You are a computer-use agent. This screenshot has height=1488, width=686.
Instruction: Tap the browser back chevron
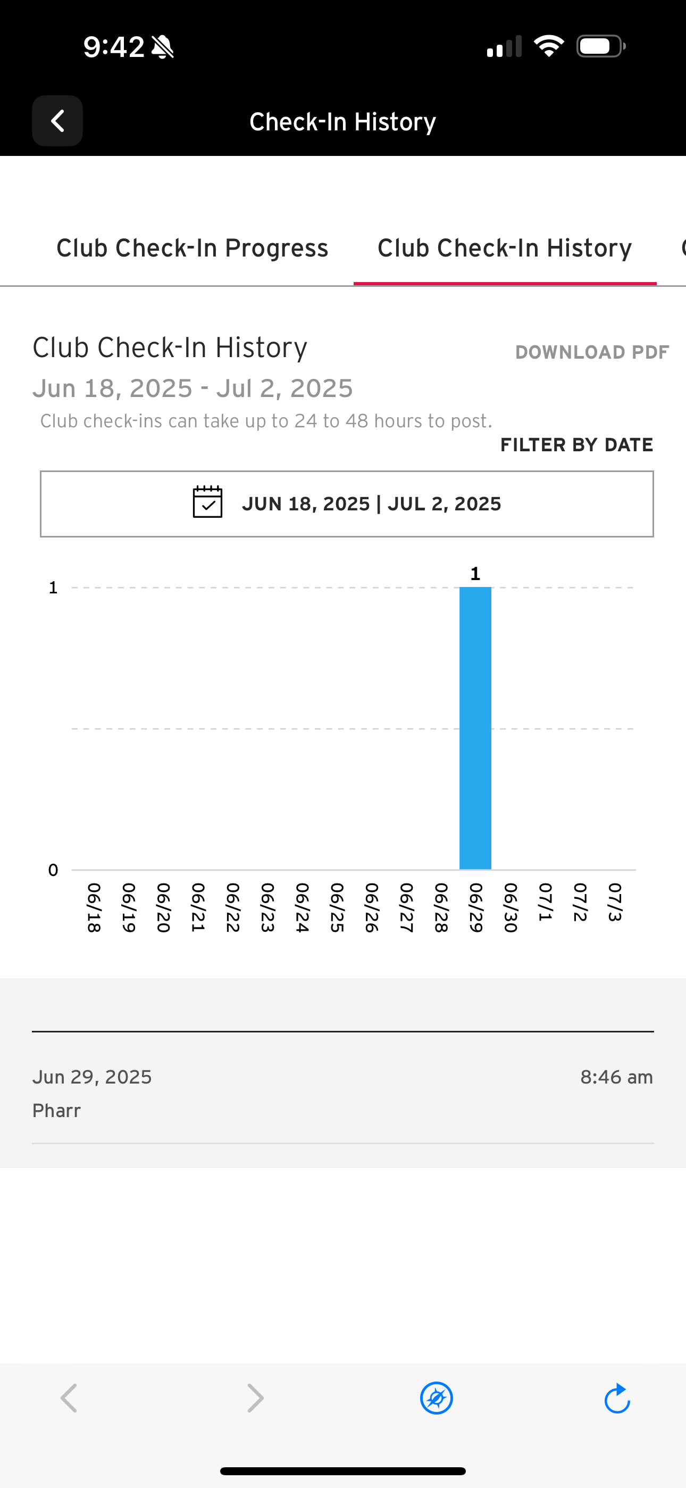point(69,1398)
